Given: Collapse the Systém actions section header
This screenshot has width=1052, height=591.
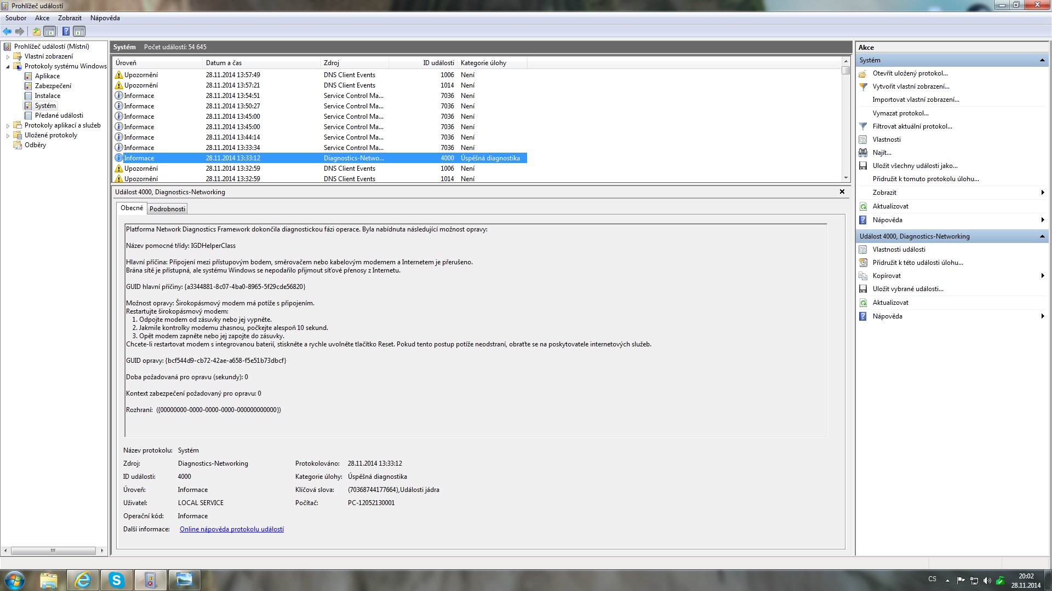Looking at the screenshot, I should (x=1042, y=60).
